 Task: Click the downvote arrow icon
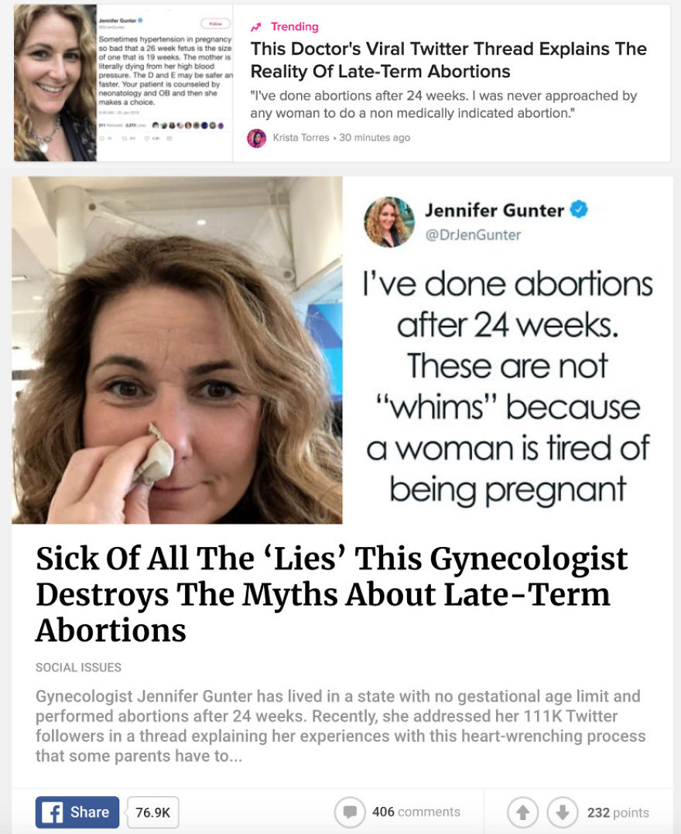tap(563, 812)
